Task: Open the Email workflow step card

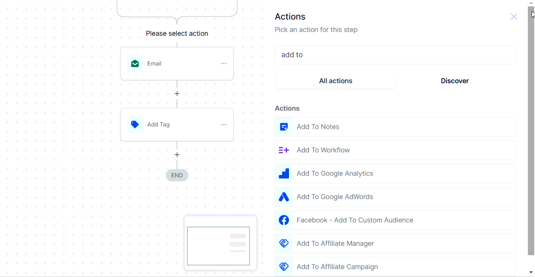Action: tap(177, 64)
